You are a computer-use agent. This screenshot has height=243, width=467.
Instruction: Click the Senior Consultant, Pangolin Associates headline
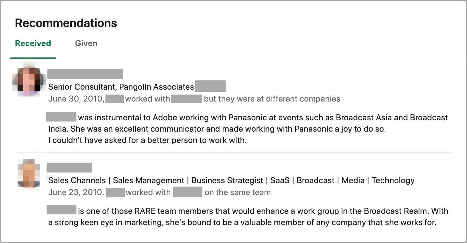pyautogui.click(x=121, y=87)
